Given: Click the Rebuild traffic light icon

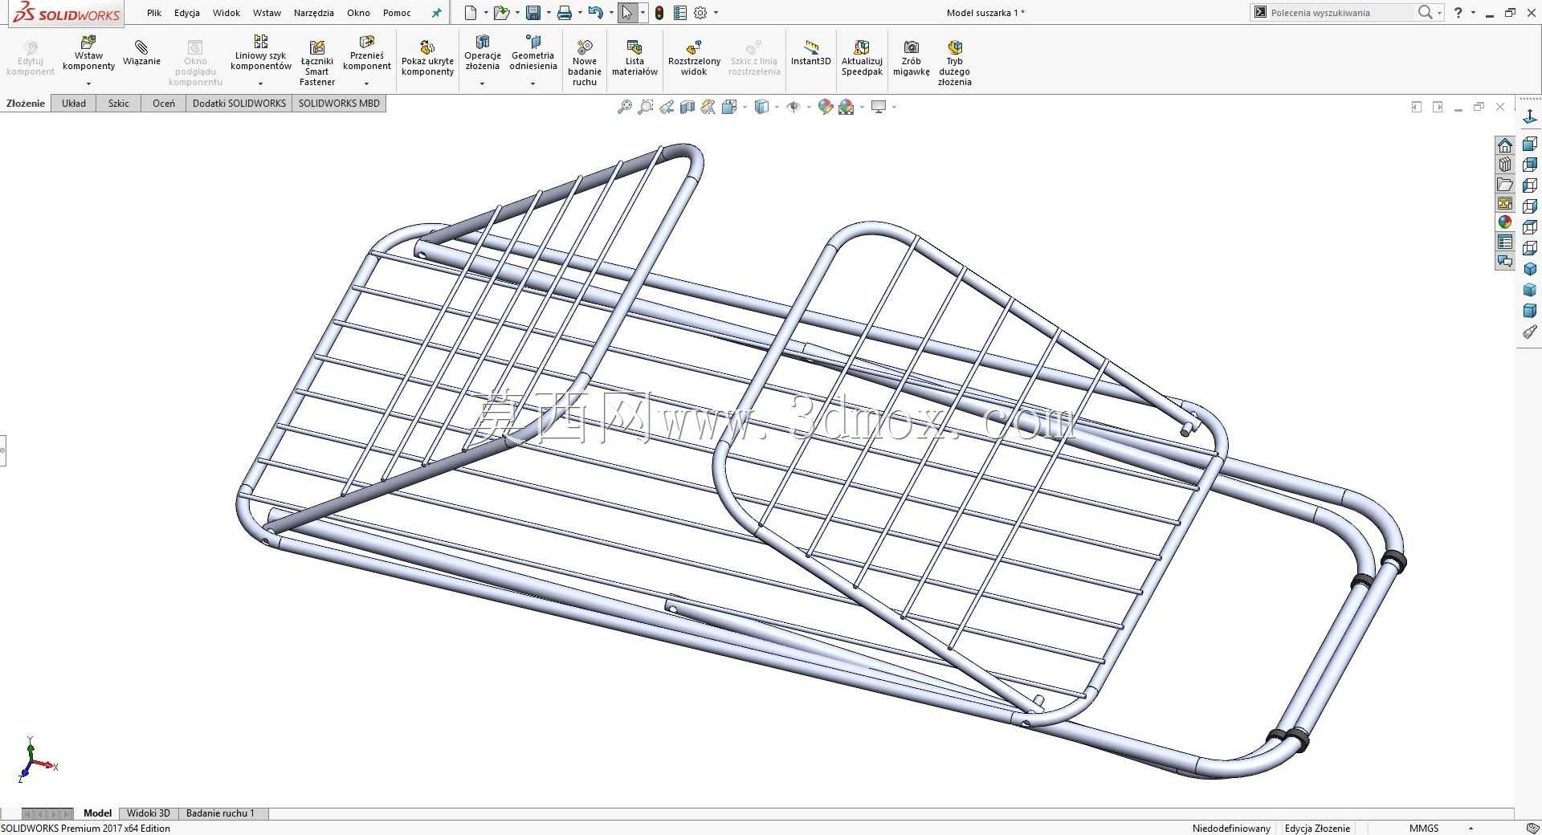Looking at the screenshot, I should (659, 13).
